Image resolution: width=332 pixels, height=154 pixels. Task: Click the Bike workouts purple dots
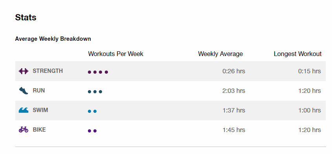point(92,131)
